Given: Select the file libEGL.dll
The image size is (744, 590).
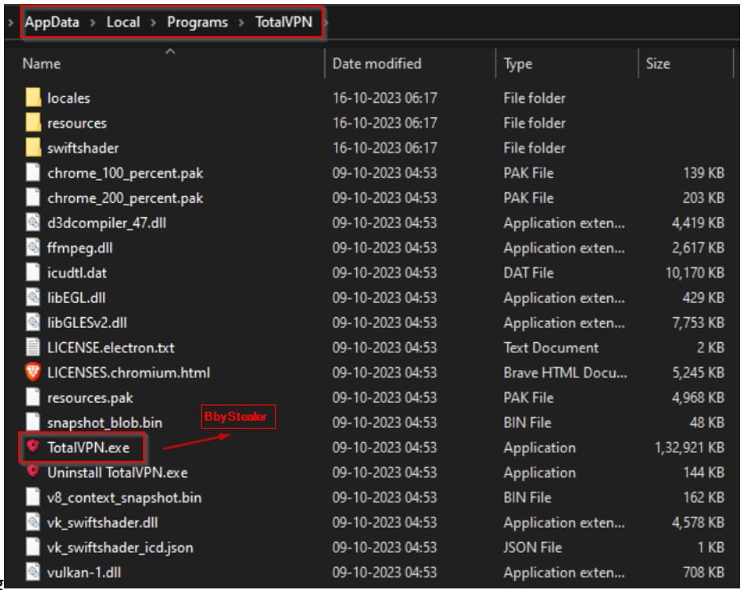Looking at the screenshot, I should 76,297.
